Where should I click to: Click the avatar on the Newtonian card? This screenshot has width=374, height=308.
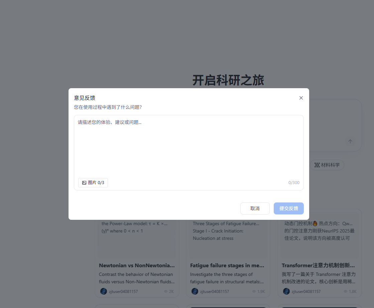click(x=104, y=291)
